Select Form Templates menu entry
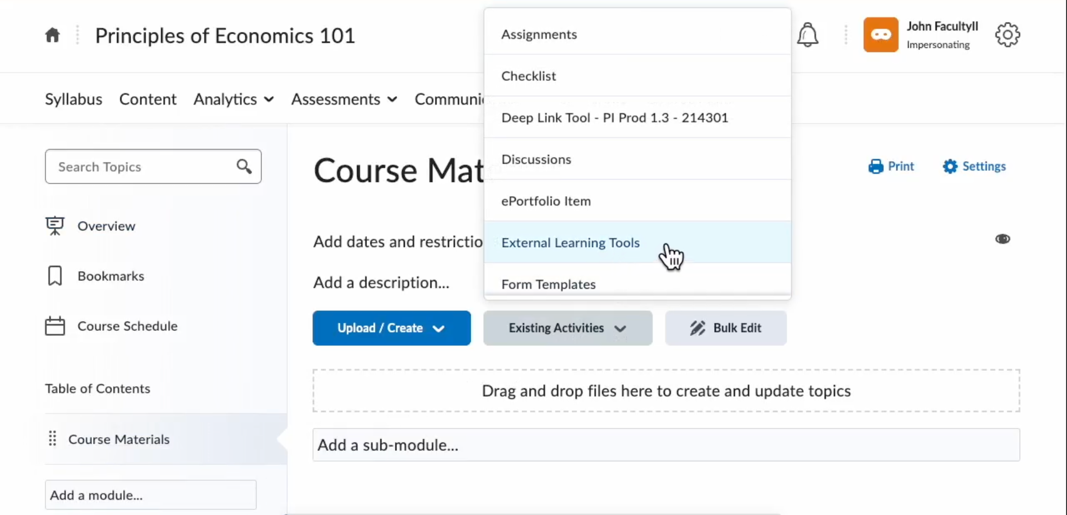Image resolution: width=1067 pixels, height=515 pixels. (x=637, y=281)
